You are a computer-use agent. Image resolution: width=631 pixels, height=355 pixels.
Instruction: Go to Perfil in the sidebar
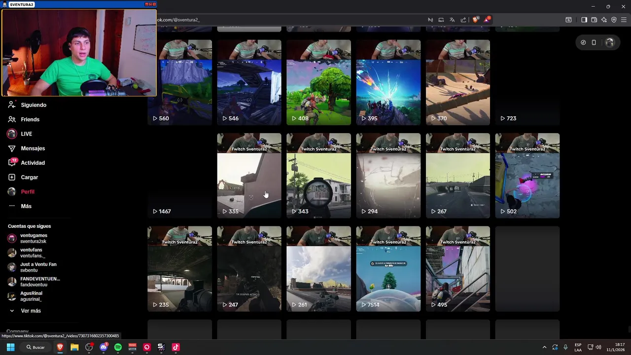(21, 191)
